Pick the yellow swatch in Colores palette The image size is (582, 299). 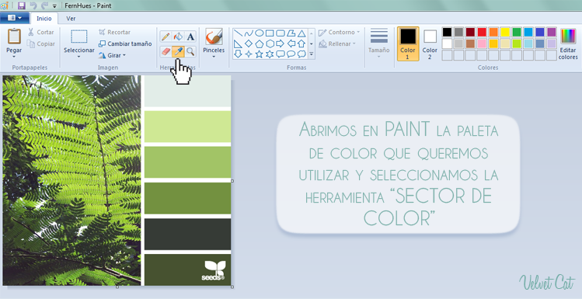pyautogui.click(x=505, y=33)
